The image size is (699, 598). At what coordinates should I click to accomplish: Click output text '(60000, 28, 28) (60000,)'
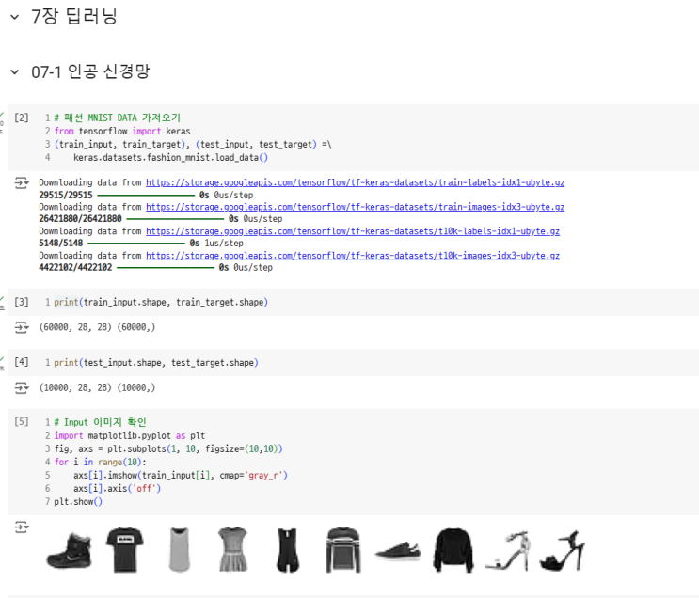coord(97,327)
